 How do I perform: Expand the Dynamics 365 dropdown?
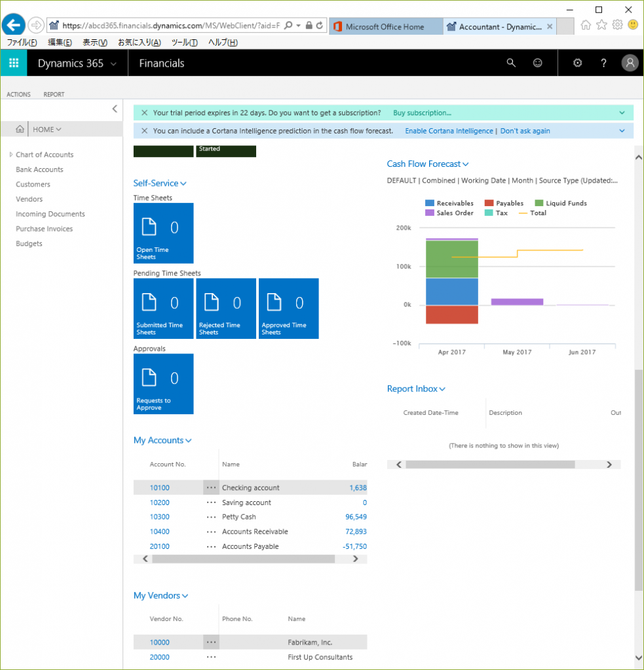pos(113,63)
